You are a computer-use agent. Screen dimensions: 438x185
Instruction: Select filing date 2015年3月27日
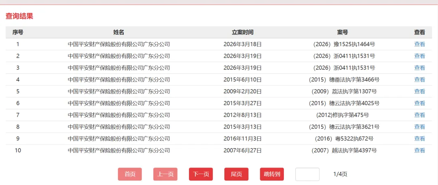pyautogui.click(x=243, y=103)
